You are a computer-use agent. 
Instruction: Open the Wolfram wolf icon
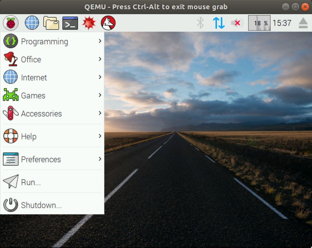[x=108, y=23]
